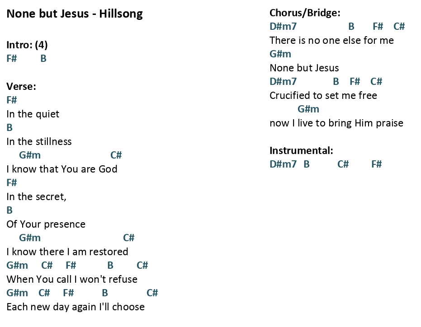Screen dimensions: 421x327
Task: Click the Instrumental: heading
Action: tap(301, 150)
